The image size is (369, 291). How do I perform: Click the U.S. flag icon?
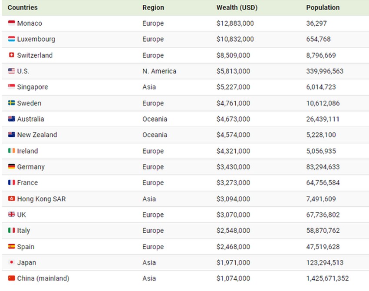(x=11, y=71)
